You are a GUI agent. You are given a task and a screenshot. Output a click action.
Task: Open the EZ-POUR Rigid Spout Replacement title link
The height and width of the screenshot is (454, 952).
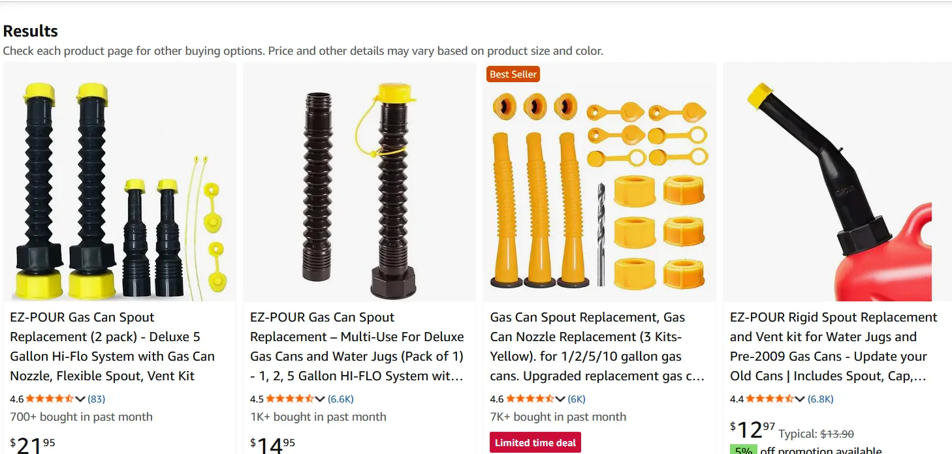(834, 346)
